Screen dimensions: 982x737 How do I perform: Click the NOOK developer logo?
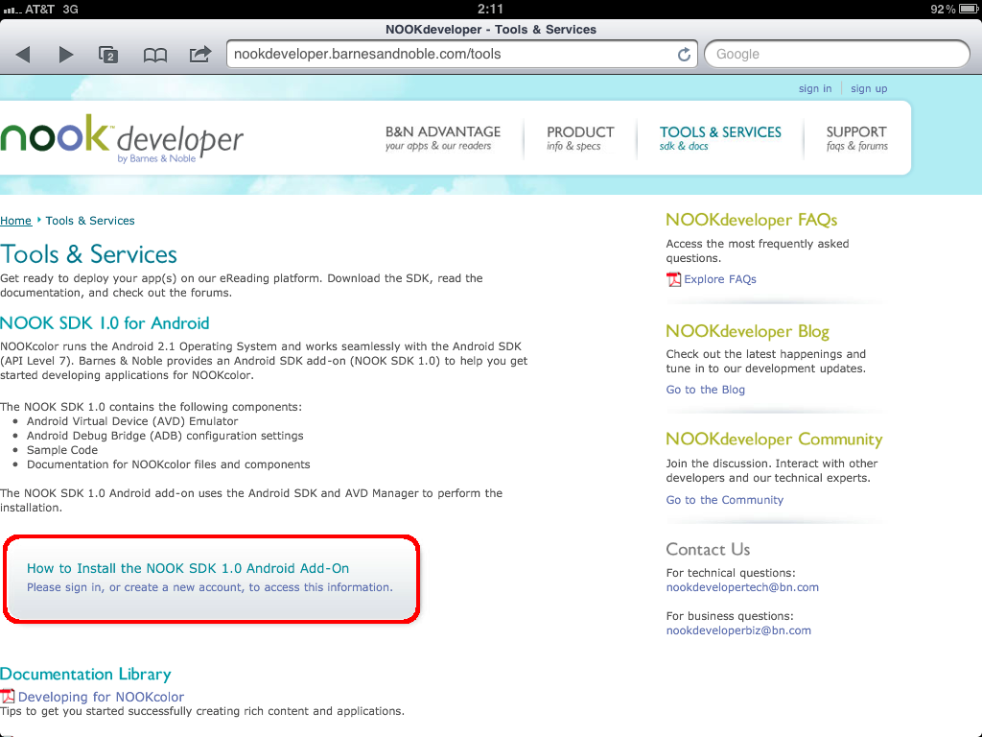pos(122,138)
